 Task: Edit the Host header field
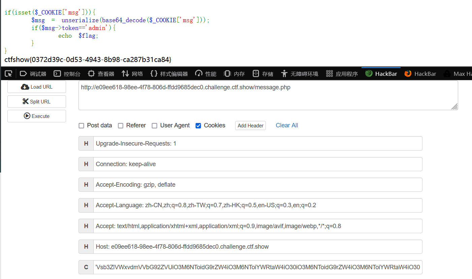(x=258, y=247)
